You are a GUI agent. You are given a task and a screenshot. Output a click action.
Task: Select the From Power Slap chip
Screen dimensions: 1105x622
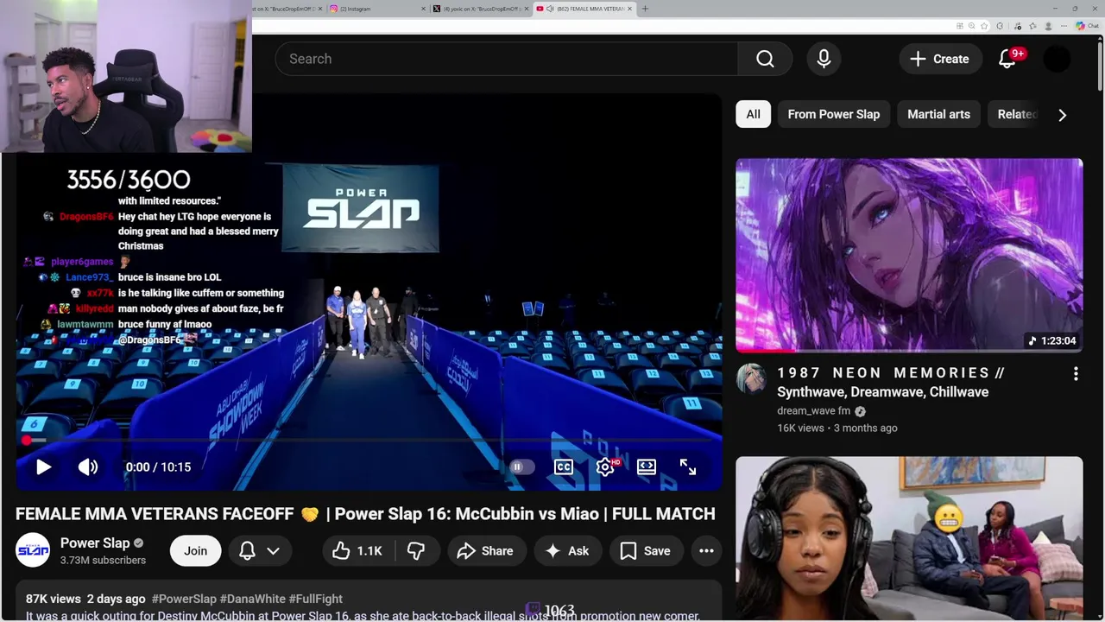pyautogui.click(x=834, y=114)
